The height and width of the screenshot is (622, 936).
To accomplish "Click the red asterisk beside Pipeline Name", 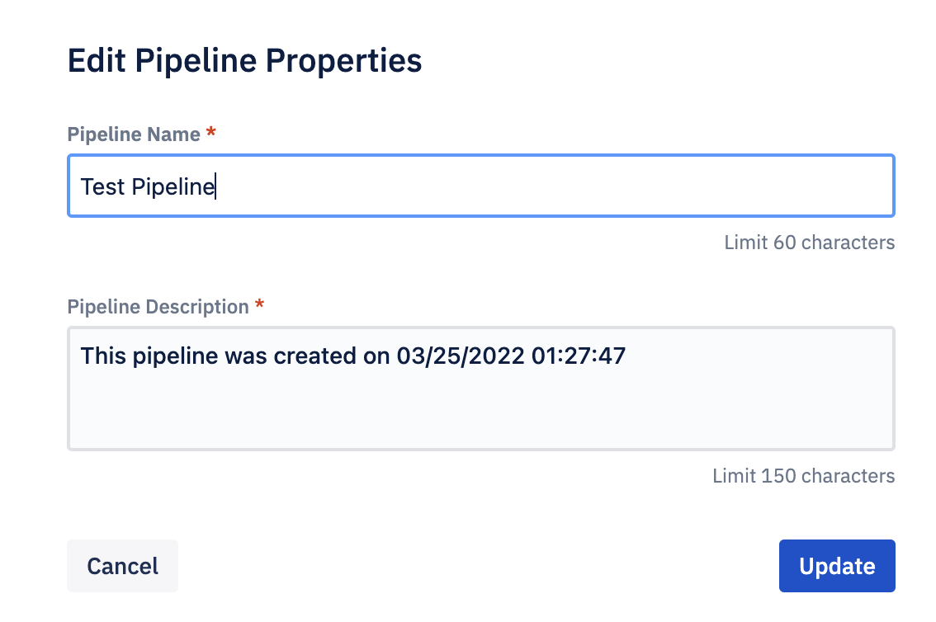I will [x=210, y=132].
